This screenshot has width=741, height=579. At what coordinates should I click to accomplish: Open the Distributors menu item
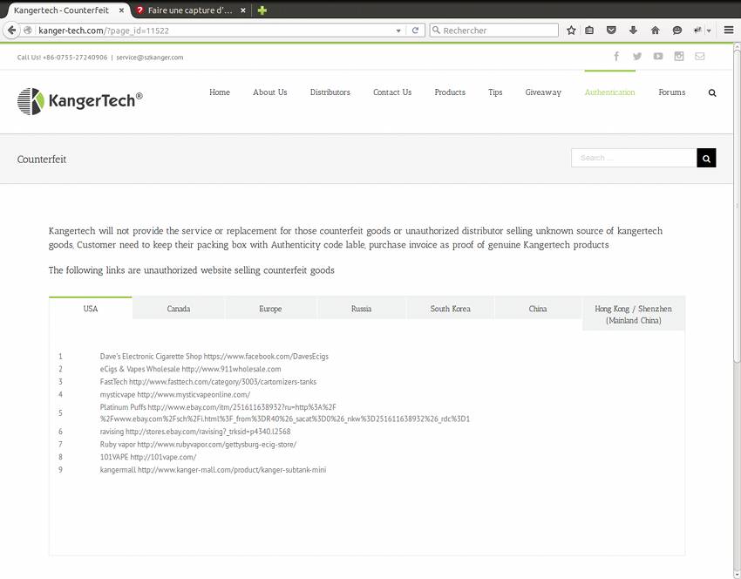pos(330,92)
